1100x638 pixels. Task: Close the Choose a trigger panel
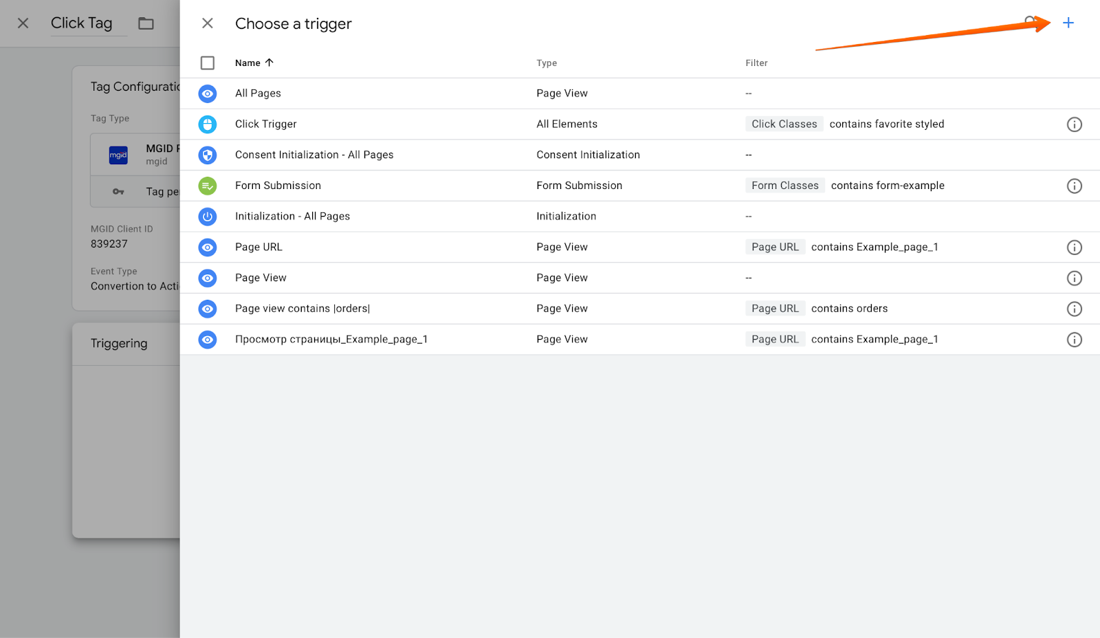[207, 23]
